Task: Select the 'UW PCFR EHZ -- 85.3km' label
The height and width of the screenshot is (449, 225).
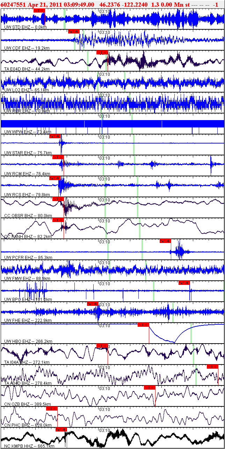Action: point(28,257)
